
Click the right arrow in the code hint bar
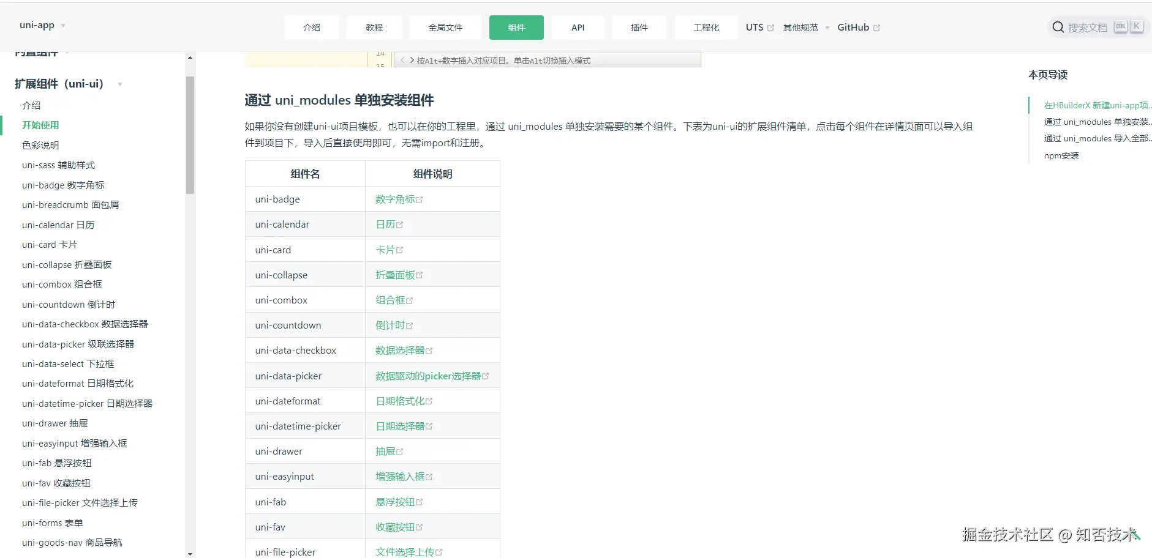(x=412, y=60)
